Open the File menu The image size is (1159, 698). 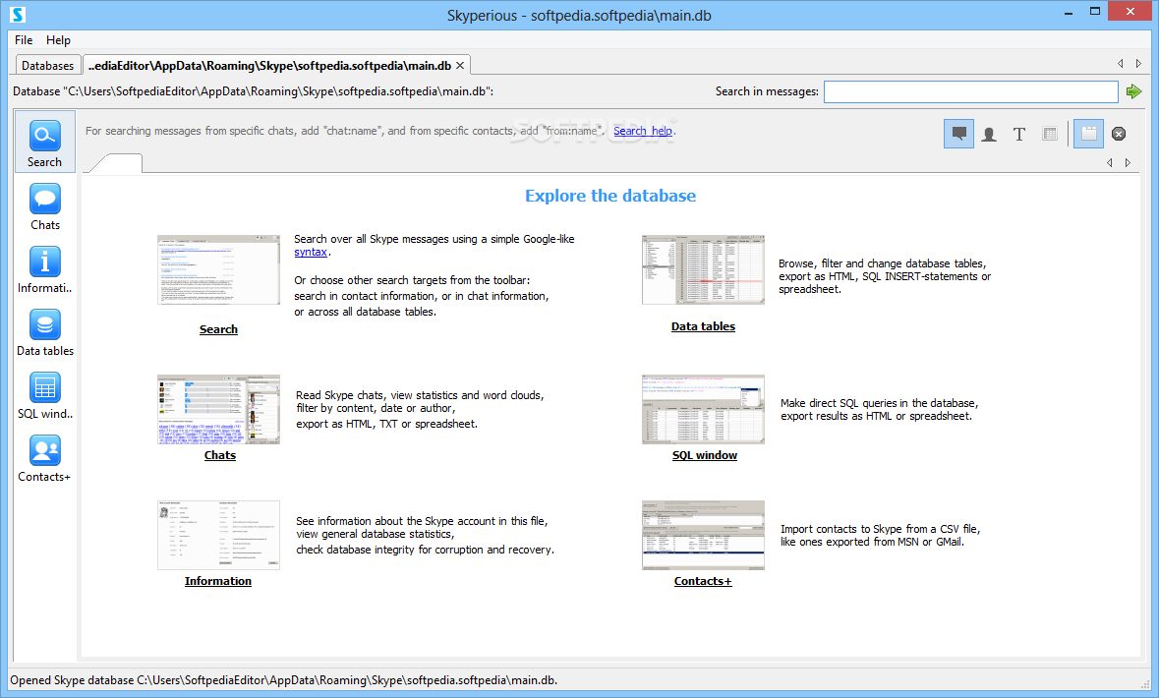pos(24,40)
